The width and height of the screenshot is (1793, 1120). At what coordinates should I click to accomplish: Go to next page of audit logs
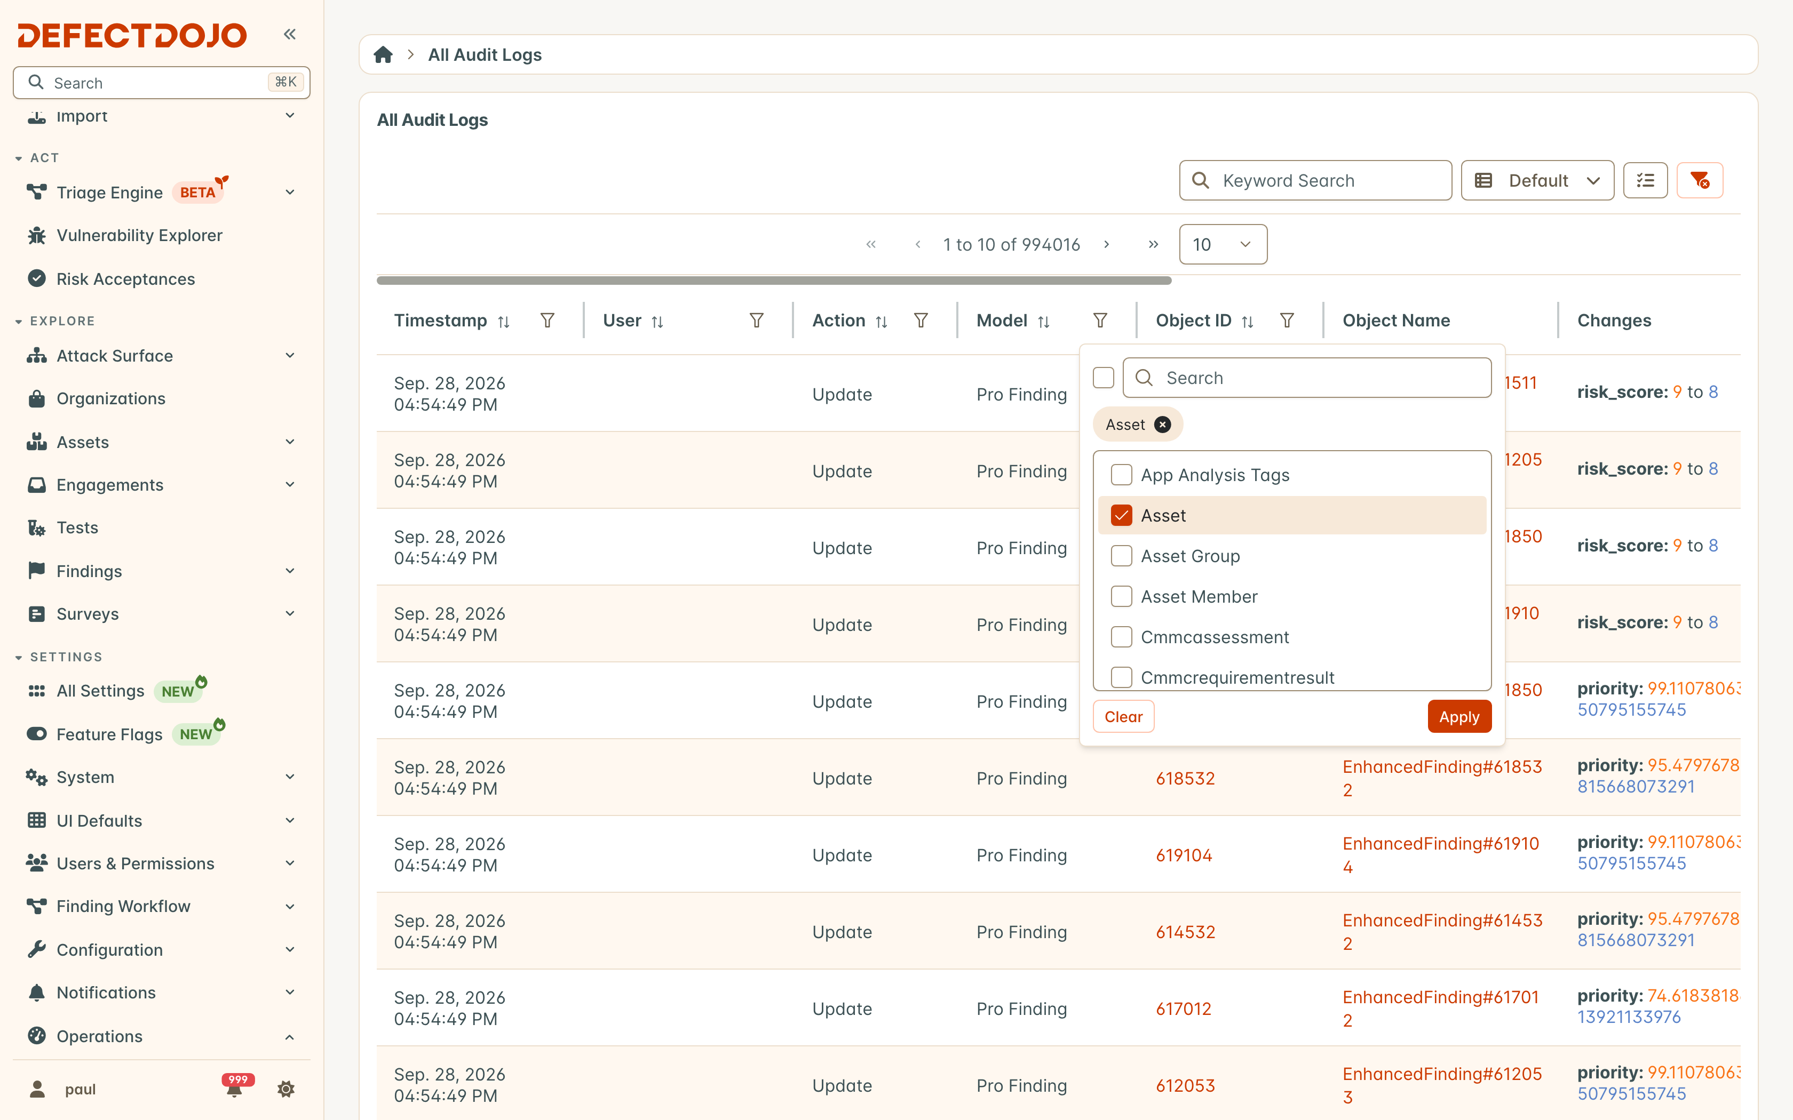[1106, 244]
